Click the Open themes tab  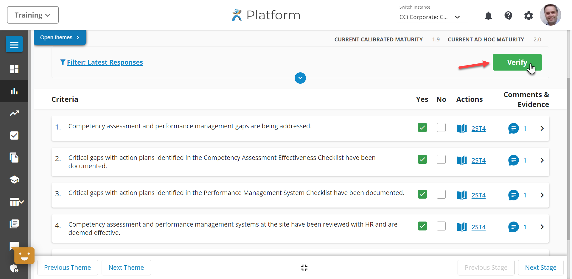click(x=60, y=38)
